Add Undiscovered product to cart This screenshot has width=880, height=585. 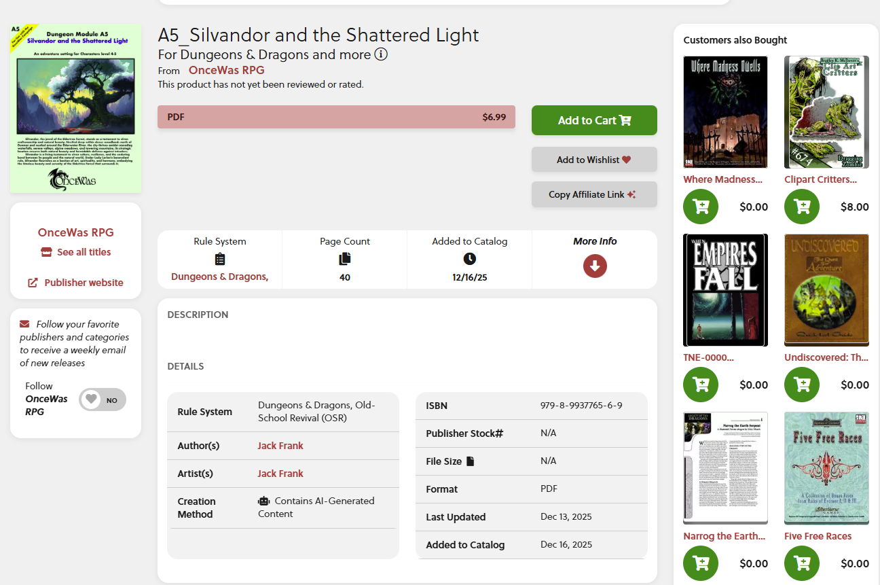pos(802,385)
